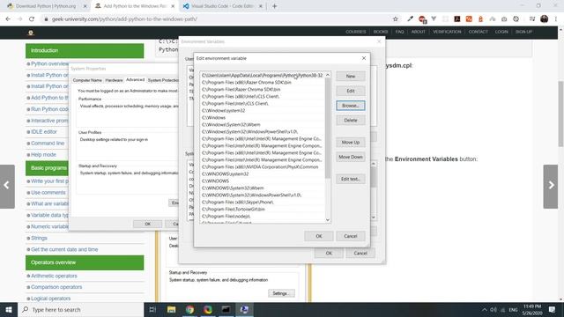Bookmark the page with the star icon

[x=396, y=19]
